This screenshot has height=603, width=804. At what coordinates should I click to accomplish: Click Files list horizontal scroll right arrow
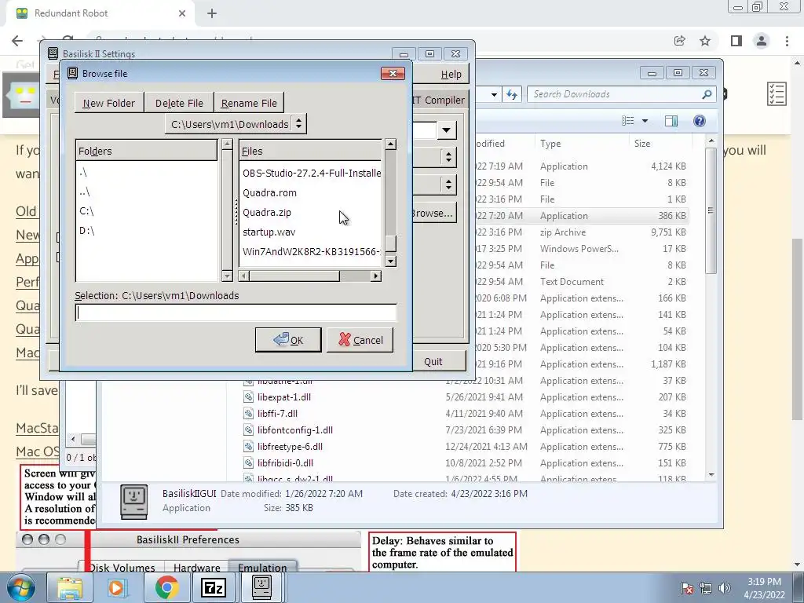coord(376,276)
